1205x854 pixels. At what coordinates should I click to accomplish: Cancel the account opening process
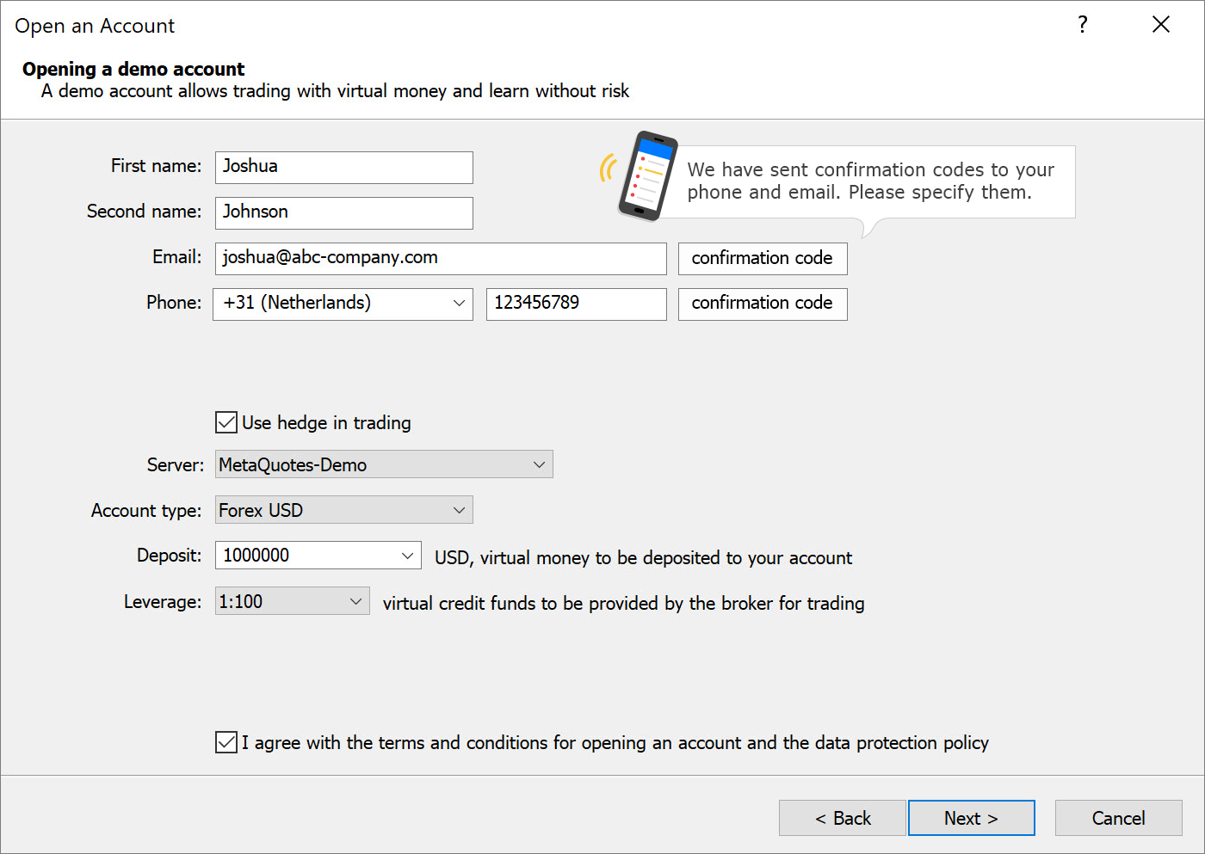[x=1118, y=817]
